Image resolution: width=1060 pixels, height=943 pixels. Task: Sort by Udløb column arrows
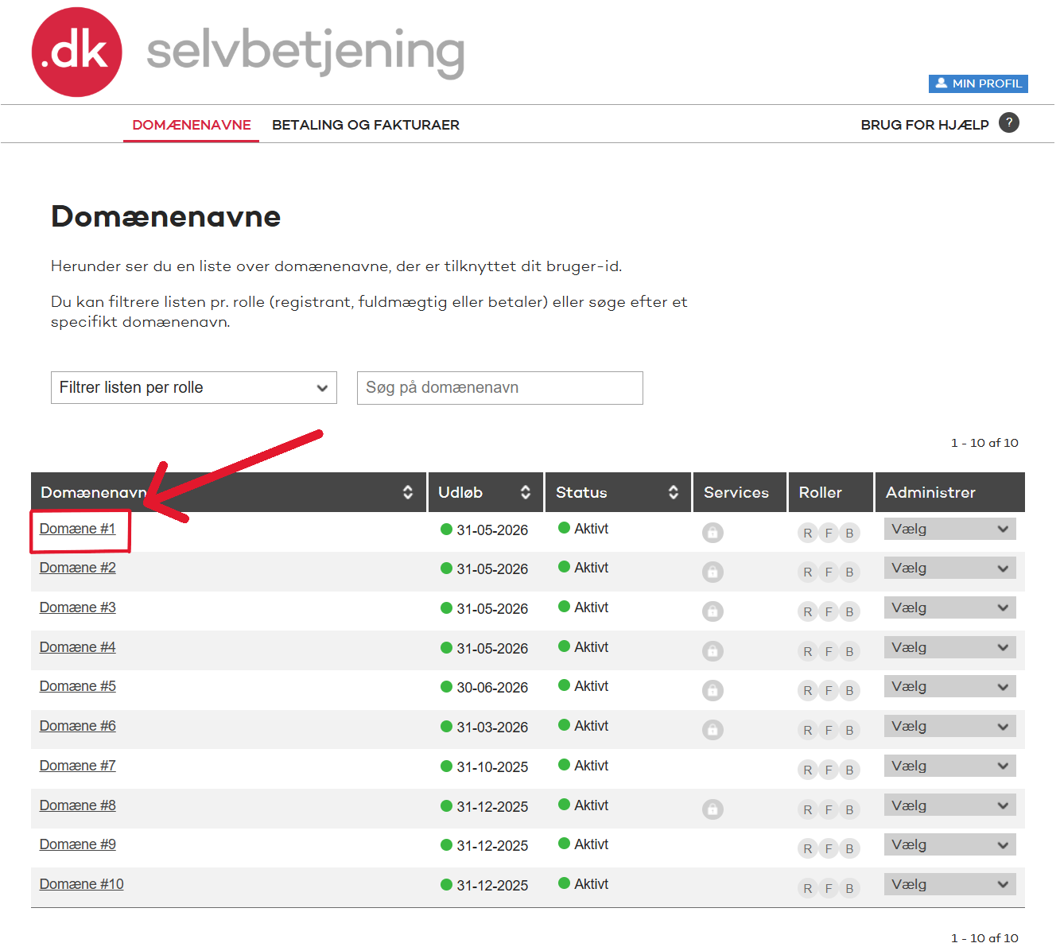point(526,492)
